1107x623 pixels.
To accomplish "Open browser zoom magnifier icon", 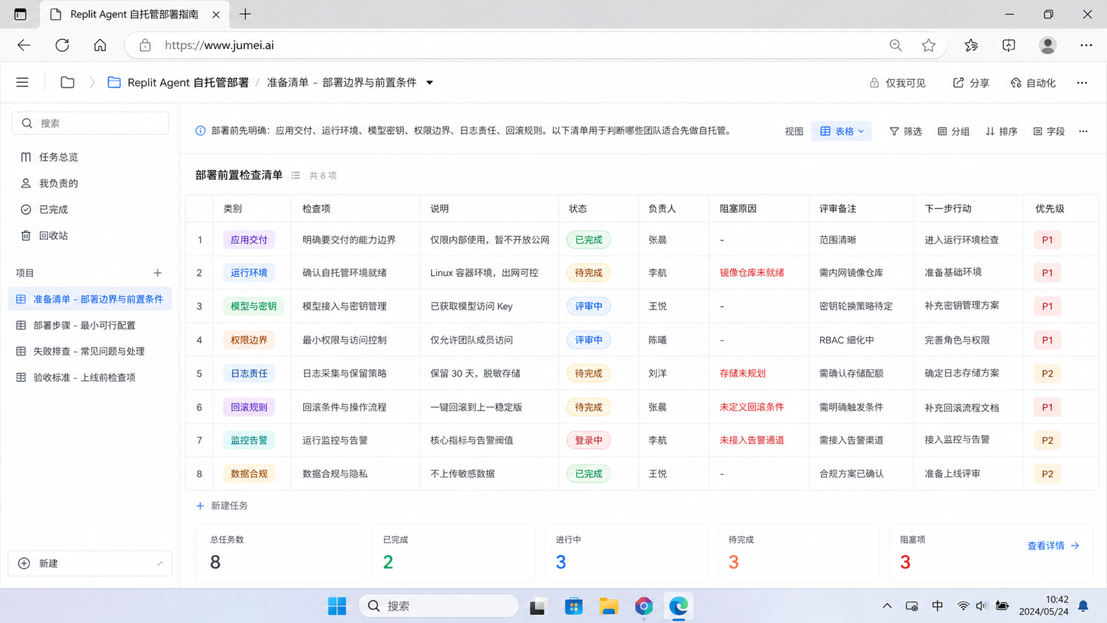I will click(x=895, y=45).
